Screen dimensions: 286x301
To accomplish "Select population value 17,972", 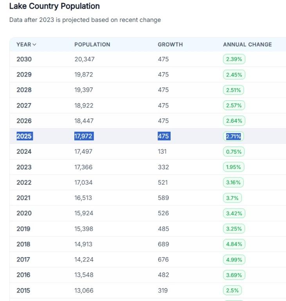I will click(x=84, y=136).
